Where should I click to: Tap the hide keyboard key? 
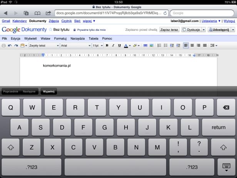(226, 167)
